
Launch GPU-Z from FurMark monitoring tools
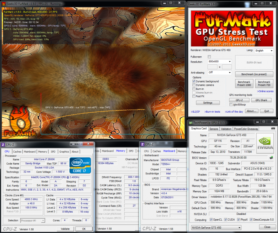coord(239,100)
